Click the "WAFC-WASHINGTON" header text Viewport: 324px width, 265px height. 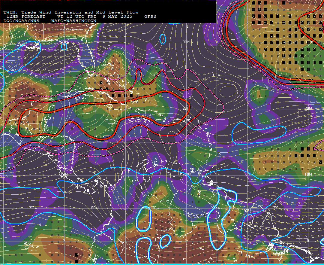[74, 21]
